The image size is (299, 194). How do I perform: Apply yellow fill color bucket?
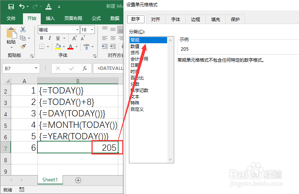tap(58, 47)
